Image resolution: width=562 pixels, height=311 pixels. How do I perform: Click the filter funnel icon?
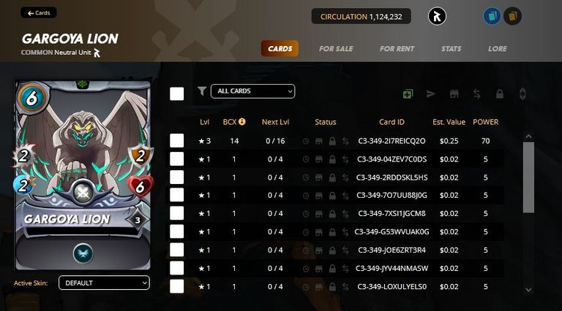coord(202,91)
